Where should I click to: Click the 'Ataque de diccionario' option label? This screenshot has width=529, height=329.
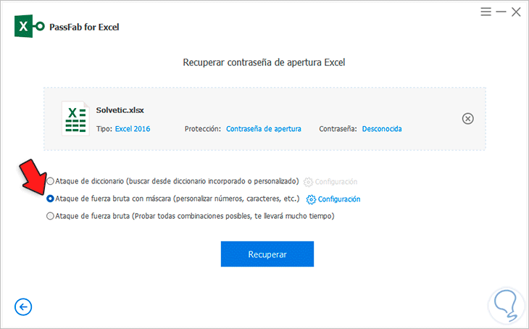[x=177, y=181]
